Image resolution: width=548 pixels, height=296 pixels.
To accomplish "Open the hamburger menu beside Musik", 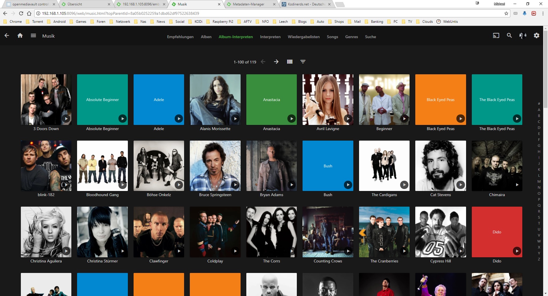I will (x=33, y=36).
